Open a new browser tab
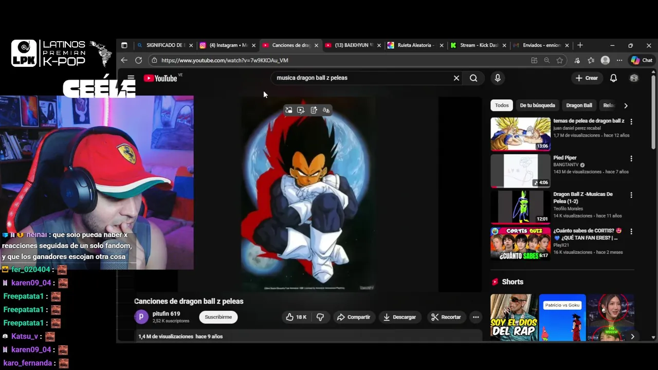658x370 pixels. click(x=580, y=45)
